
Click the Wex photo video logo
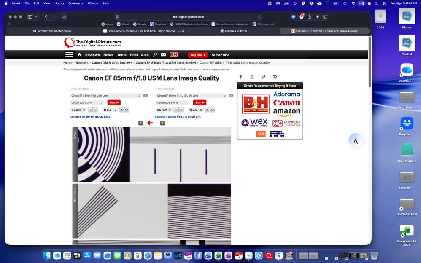[x=254, y=123]
